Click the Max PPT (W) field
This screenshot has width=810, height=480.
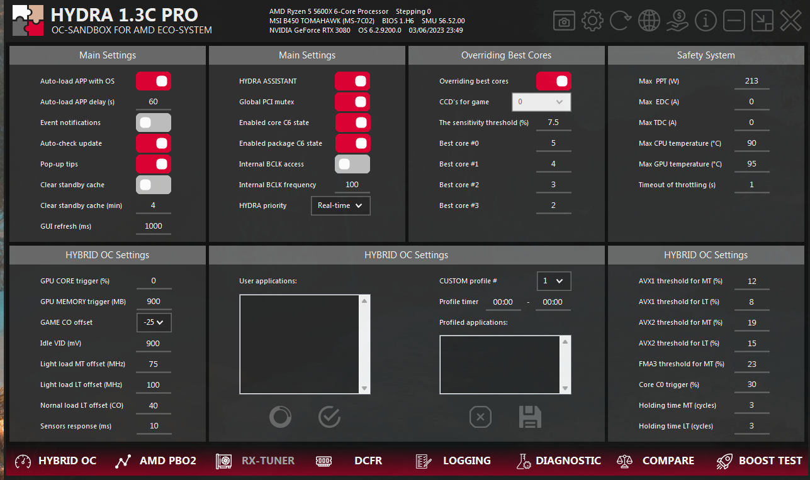pos(751,81)
